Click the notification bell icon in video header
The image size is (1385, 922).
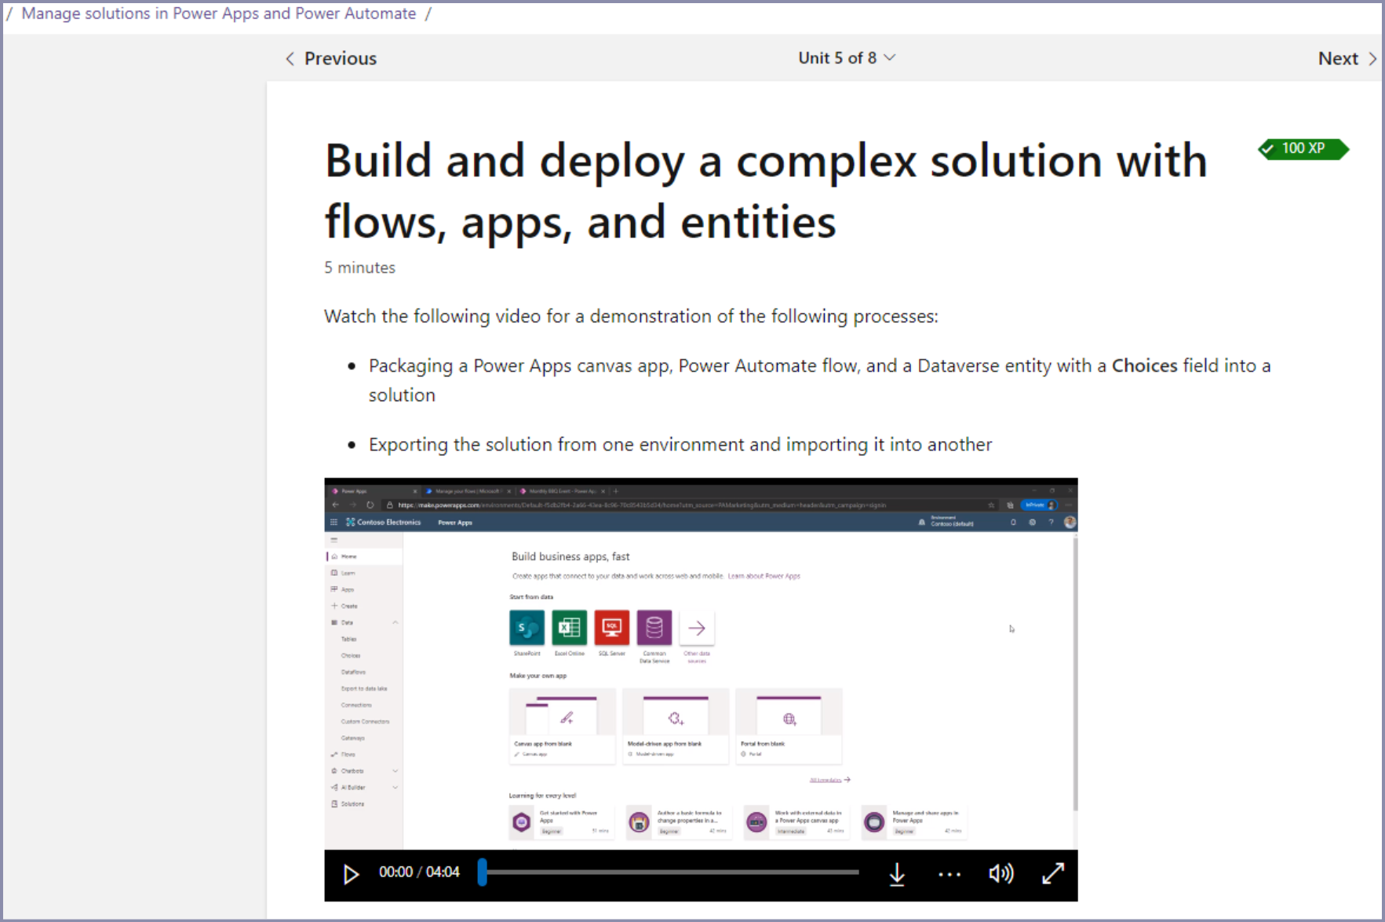[1013, 522]
